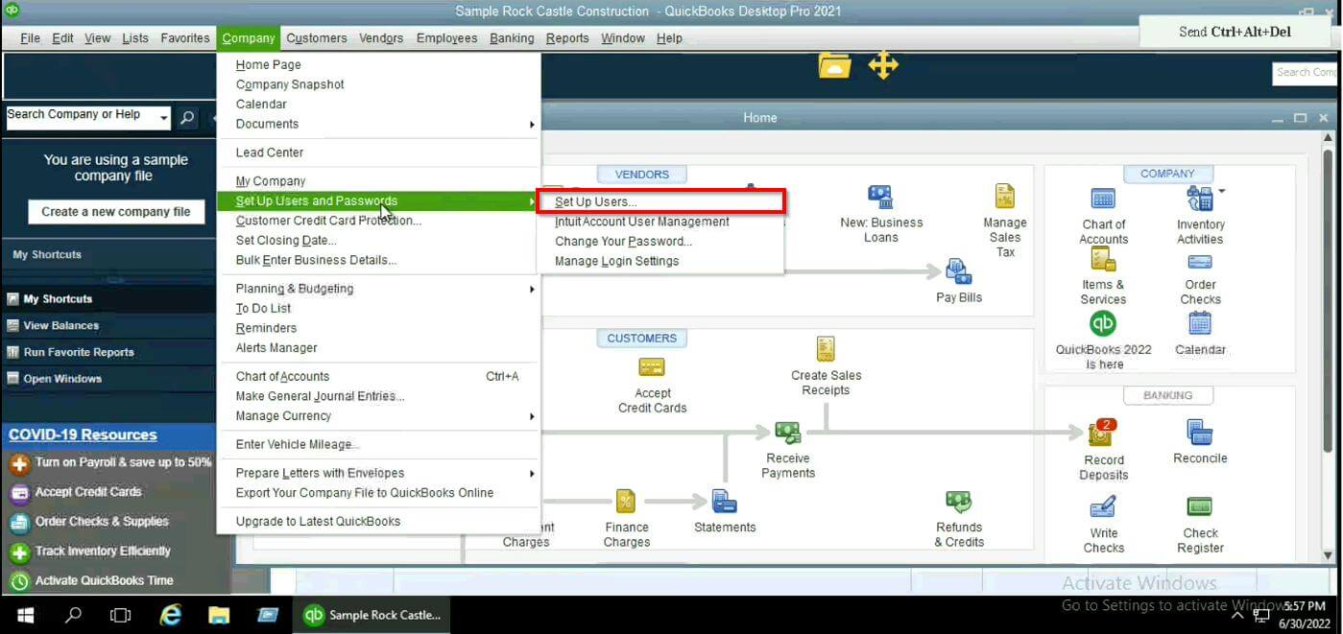The image size is (1343, 634).
Task: Click inside the Search Company or Help field
Action: (86, 116)
